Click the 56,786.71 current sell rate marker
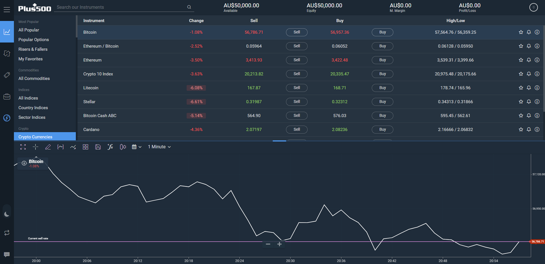This screenshot has width=545, height=264. 538,242
